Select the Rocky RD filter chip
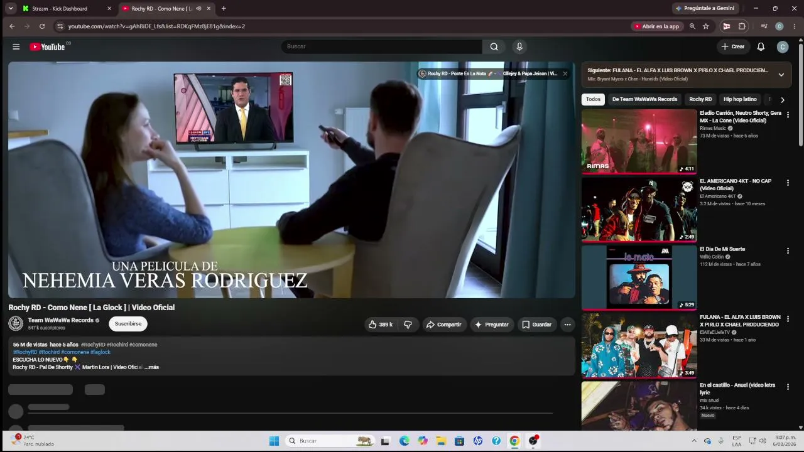The image size is (804, 452). 700,99
